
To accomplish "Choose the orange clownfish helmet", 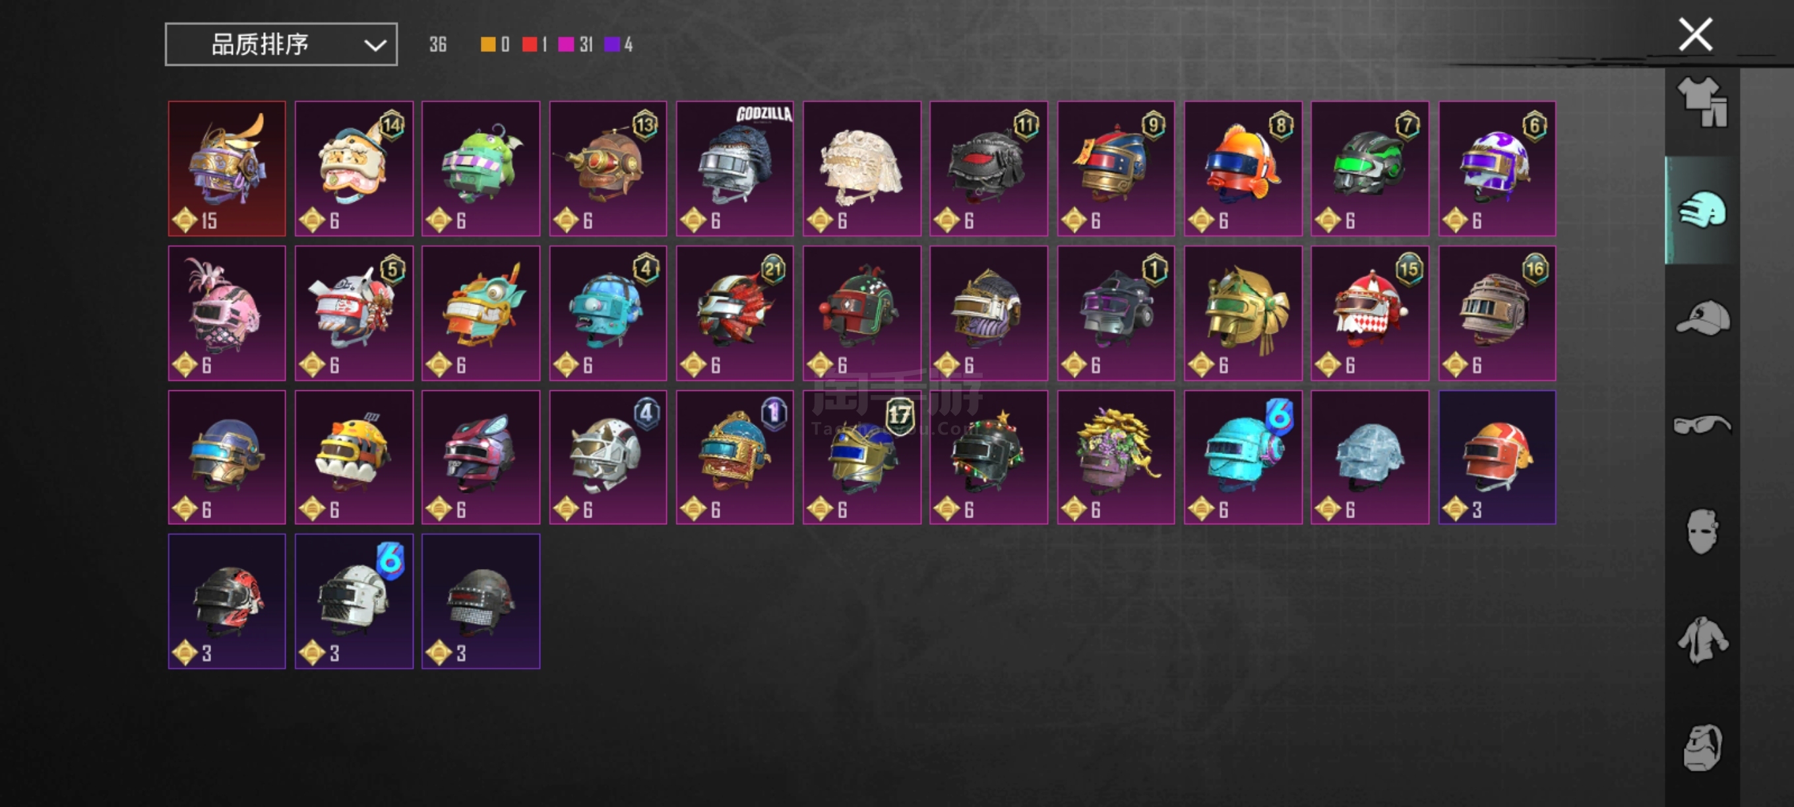I will pos(1243,169).
